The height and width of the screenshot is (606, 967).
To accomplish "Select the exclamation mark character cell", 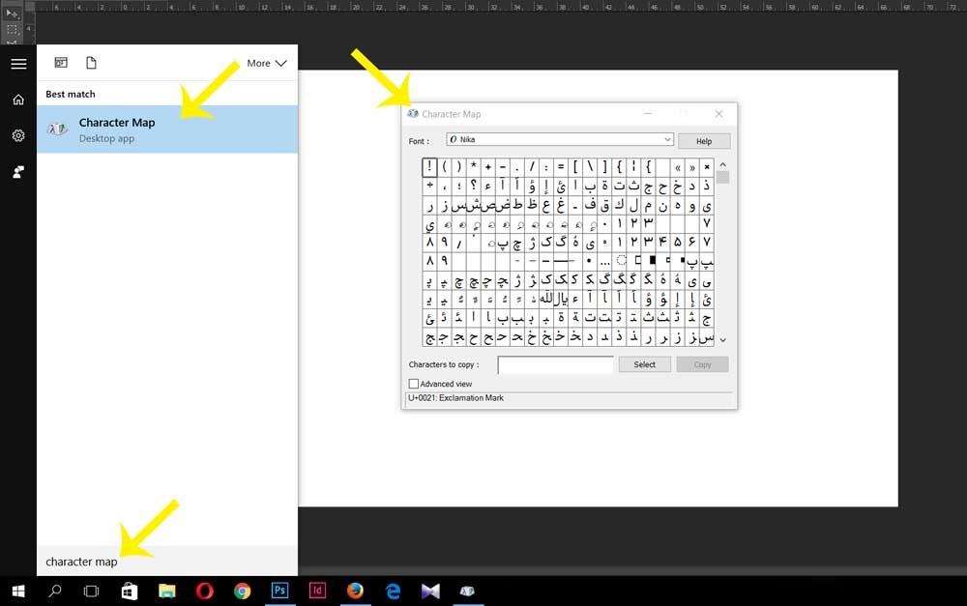I will tap(429, 166).
